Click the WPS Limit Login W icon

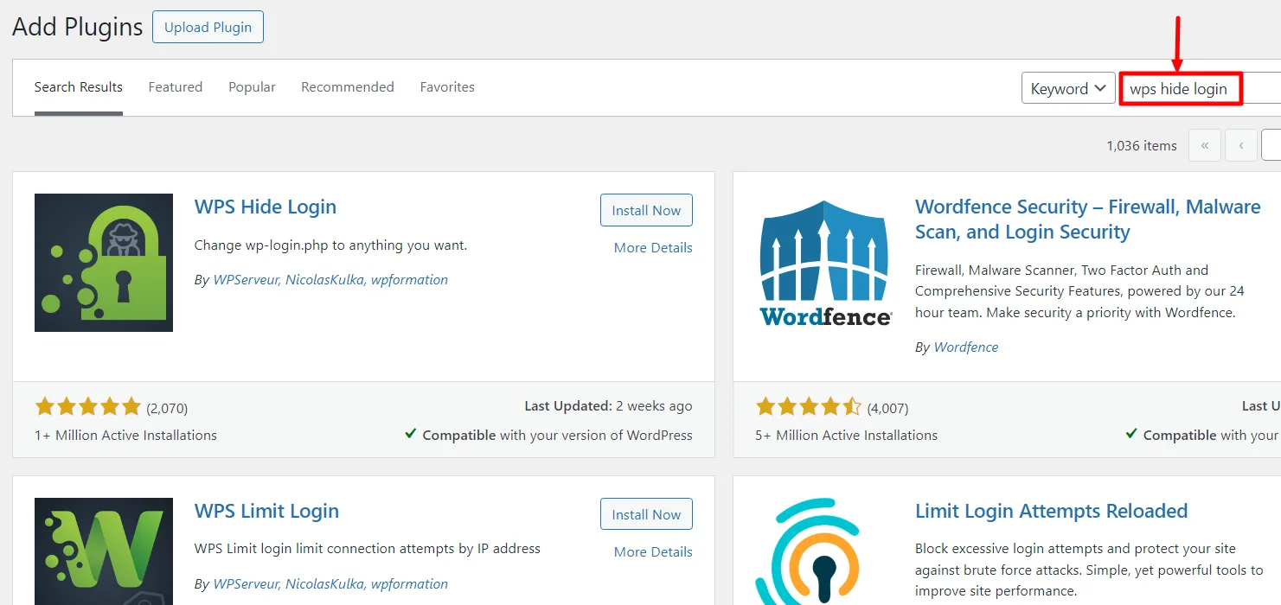(x=104, y=551)
